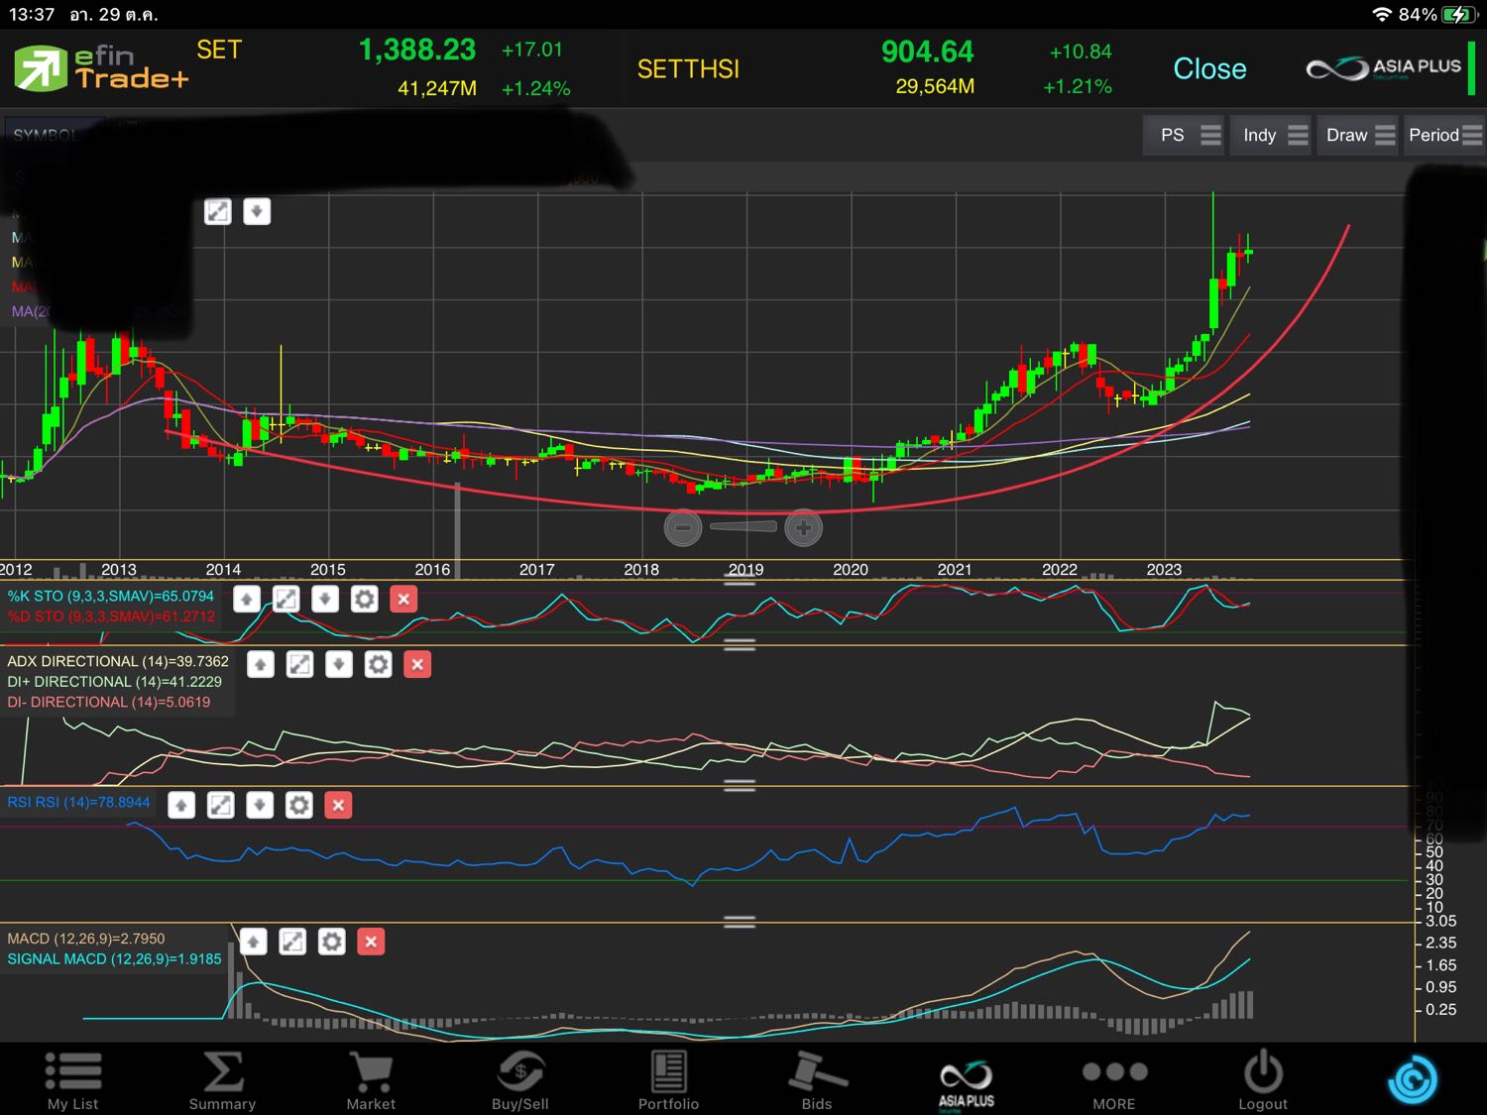The height and width of the screenshot is (1115, 1487).
Task: Open the Portfolio tab
Action: click(x=668, y=1081)
